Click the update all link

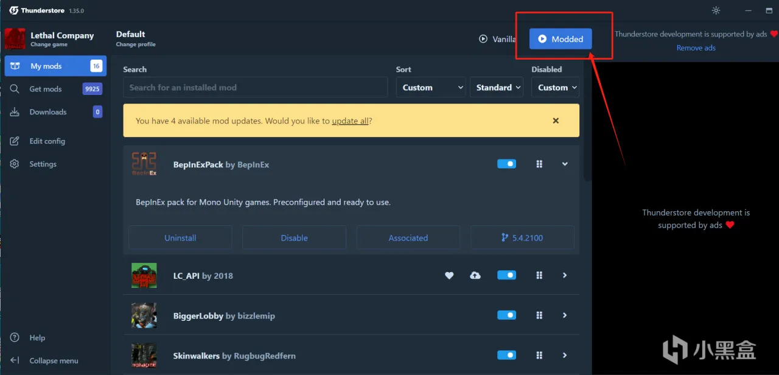[350, 121]
